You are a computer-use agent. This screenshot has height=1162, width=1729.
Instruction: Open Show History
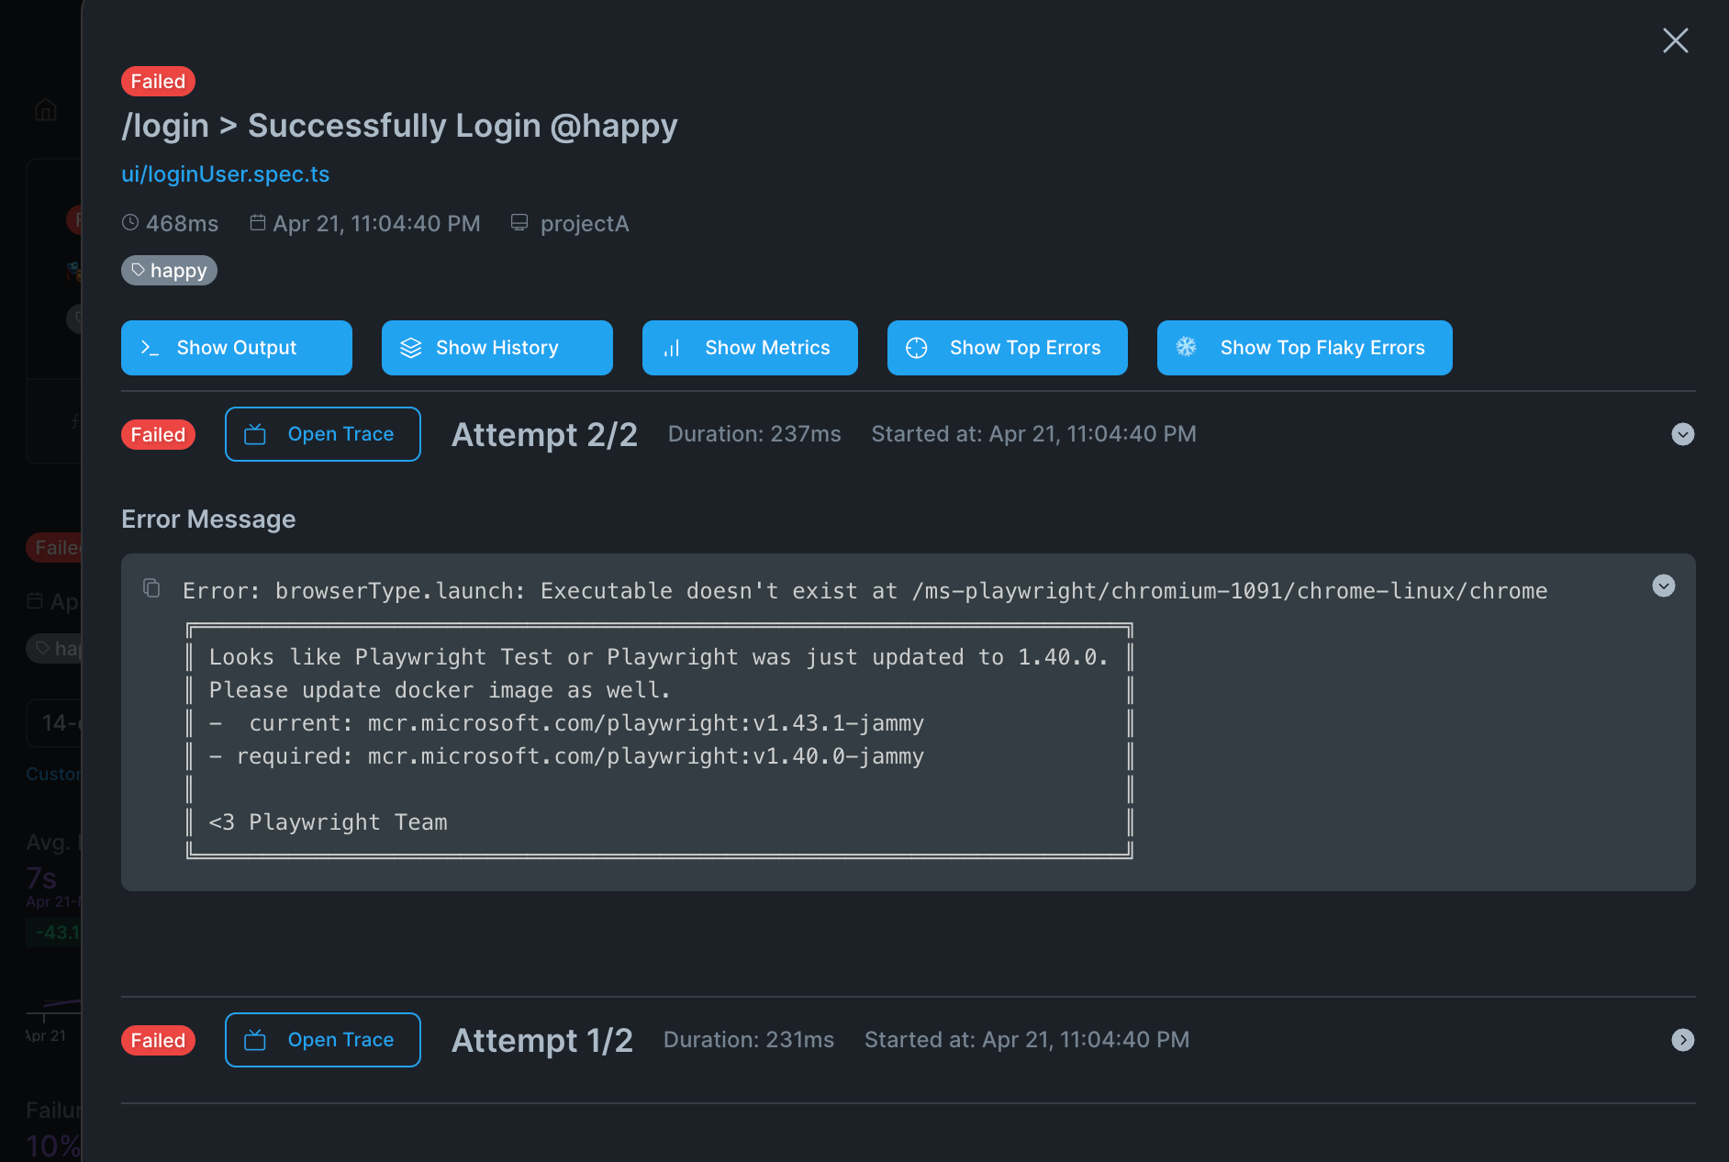tap(497, 348)
